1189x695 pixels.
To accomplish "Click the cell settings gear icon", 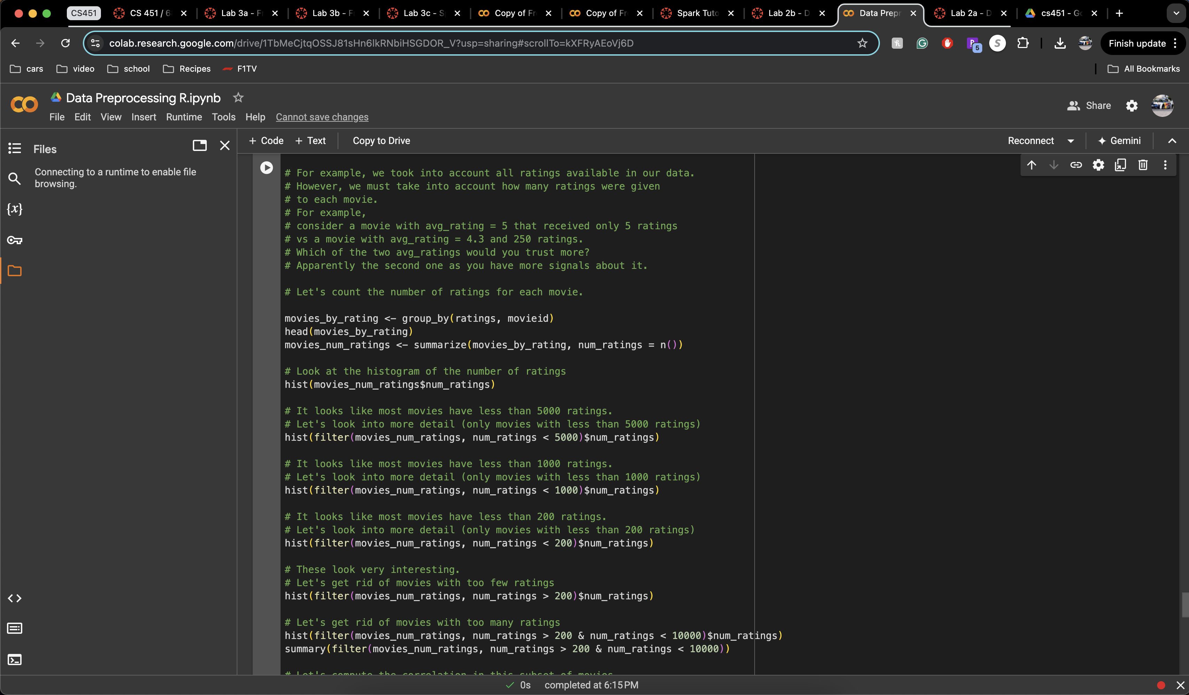I will pos(1098,166).
